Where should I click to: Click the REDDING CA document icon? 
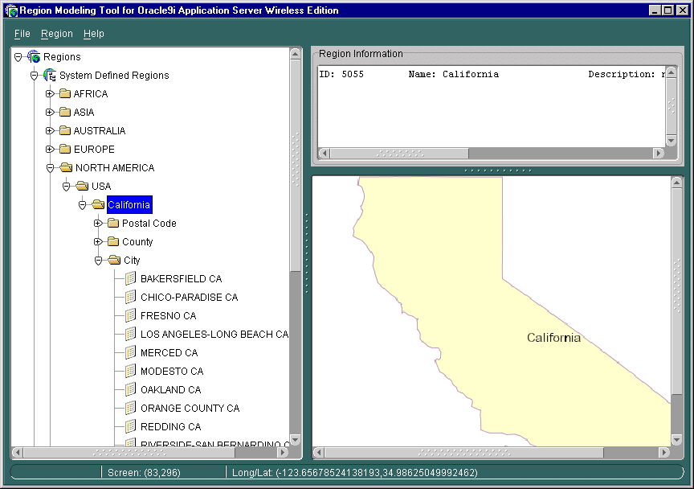131,426
